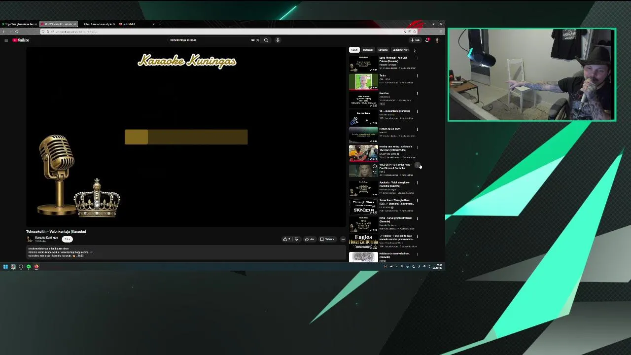Open the YouTube hamburger guide menu
631x355 pixels.
[x=6, y=40]
